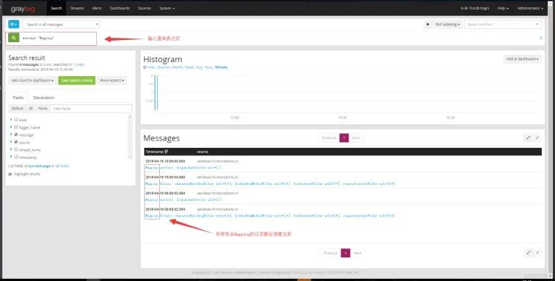Open Add count to dashboard dropdown

click(33, 81)
